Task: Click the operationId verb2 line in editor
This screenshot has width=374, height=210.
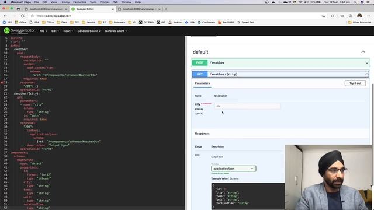Action: [x=36, y=90]
